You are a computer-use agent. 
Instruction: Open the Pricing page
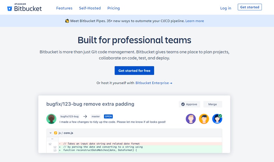point(113,8)
